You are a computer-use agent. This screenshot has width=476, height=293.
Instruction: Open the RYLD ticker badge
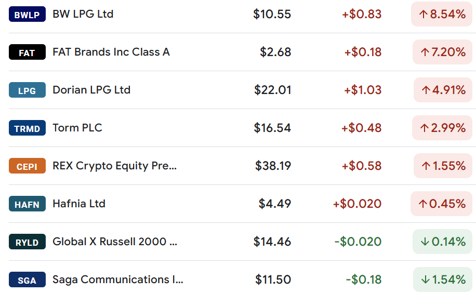coord(27,242)
